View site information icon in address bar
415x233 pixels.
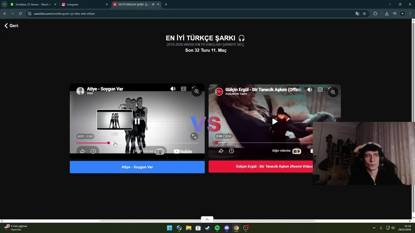[x=30, y=14]
